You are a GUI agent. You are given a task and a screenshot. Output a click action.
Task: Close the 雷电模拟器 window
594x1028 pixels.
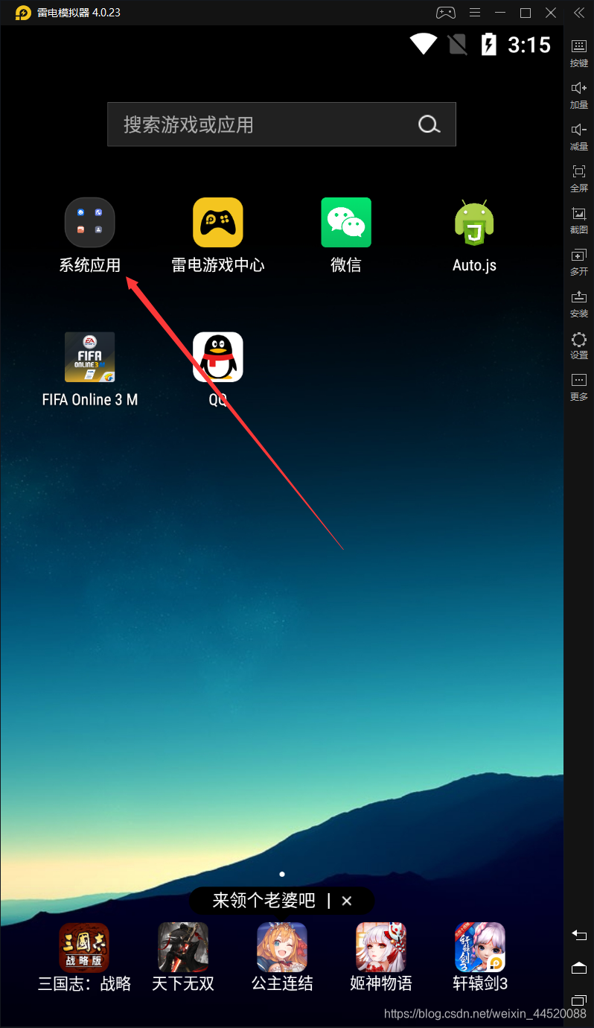[551, 13]
